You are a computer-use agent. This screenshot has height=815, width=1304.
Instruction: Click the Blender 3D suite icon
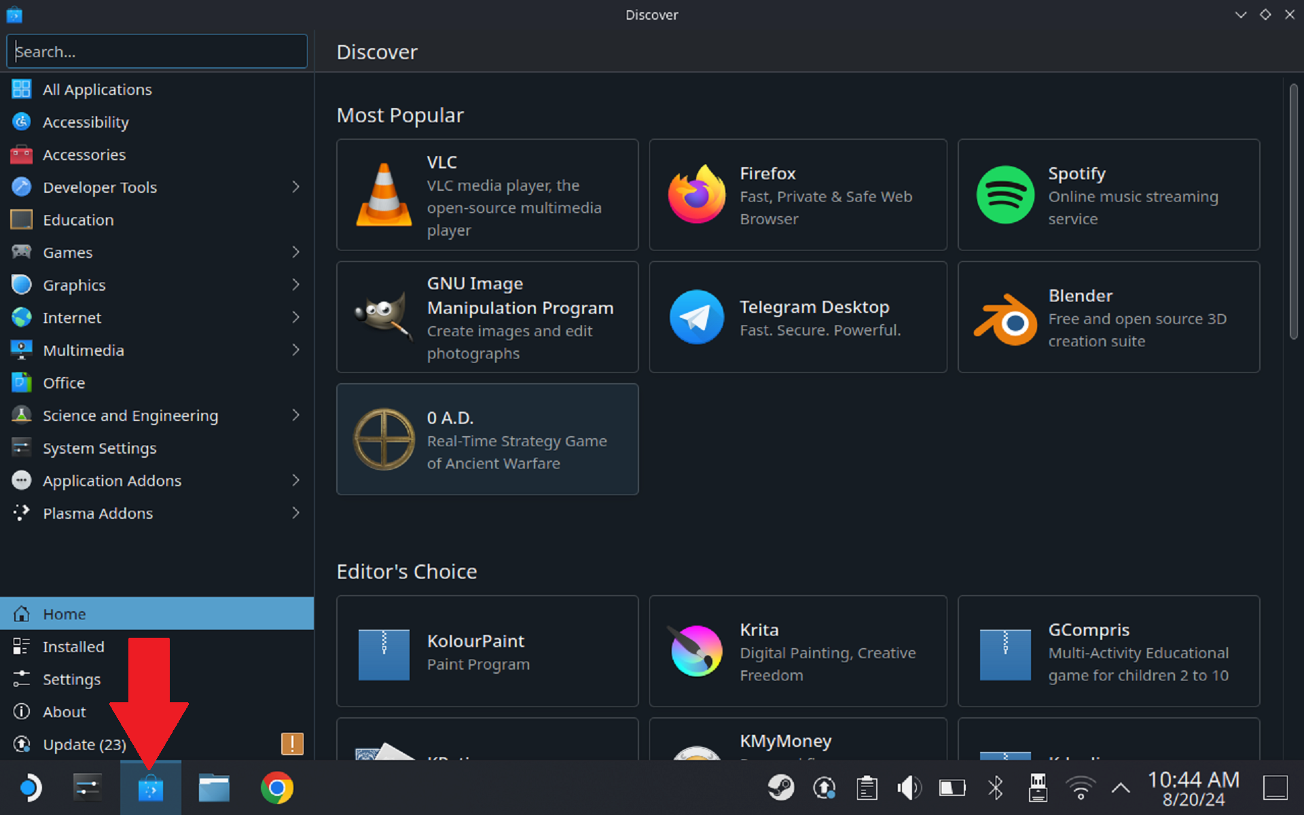click(x=1005, y=316)
